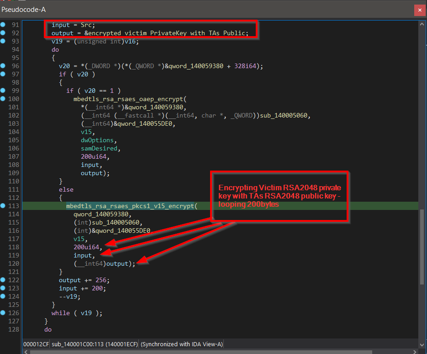This screenshot has width=427, height=354.
Task: Click vertical scrollbar up arrow
Action: pos(422,24)
